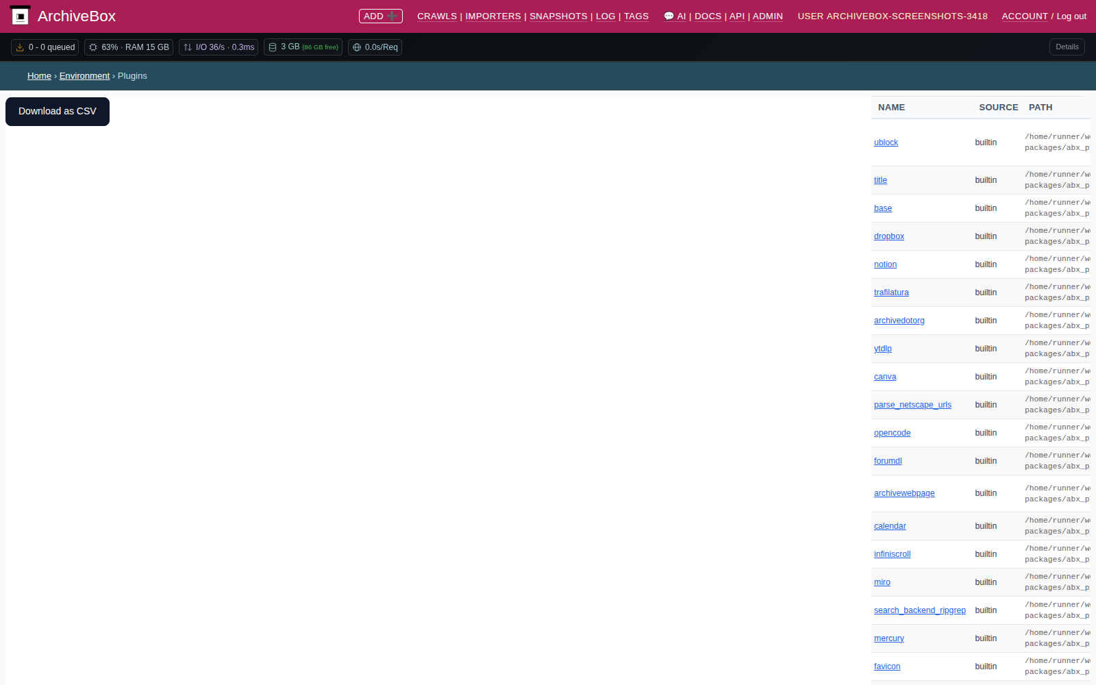Click the queue download icon in status bar
Image resolution: width=1096 pixels, height=685 pixels.
click(20, 47)
